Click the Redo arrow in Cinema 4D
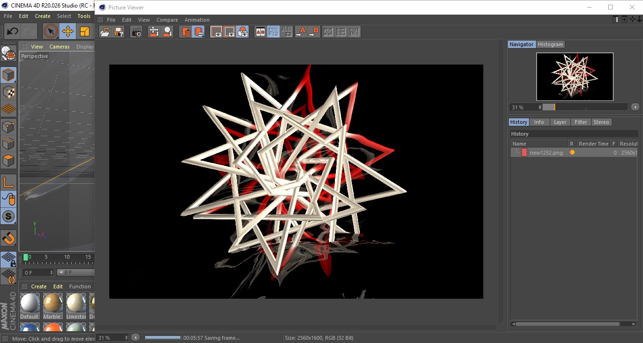 [x=29, y=32]
